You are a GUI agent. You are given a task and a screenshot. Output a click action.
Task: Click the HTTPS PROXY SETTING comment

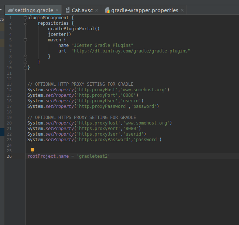82,117
